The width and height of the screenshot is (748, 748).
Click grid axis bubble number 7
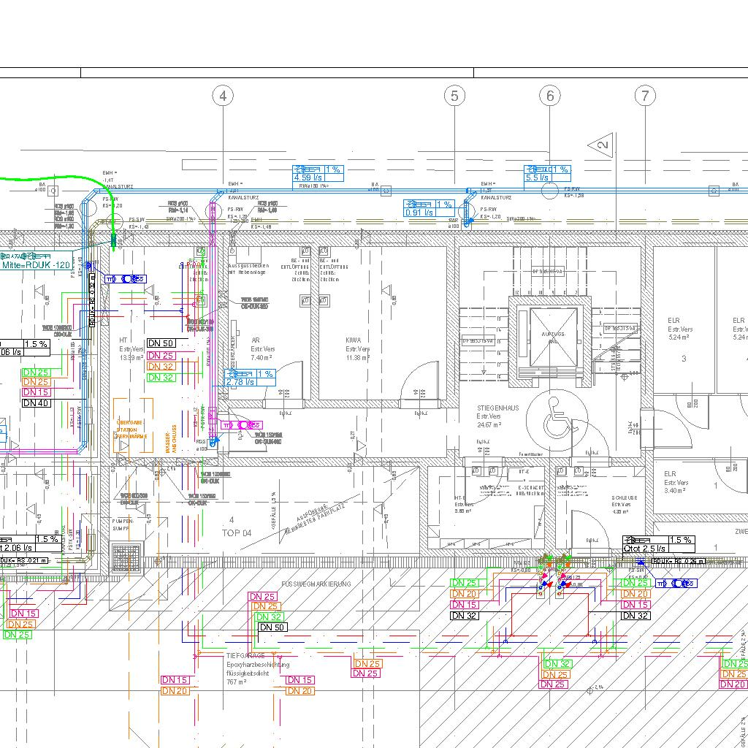[645, 96]
